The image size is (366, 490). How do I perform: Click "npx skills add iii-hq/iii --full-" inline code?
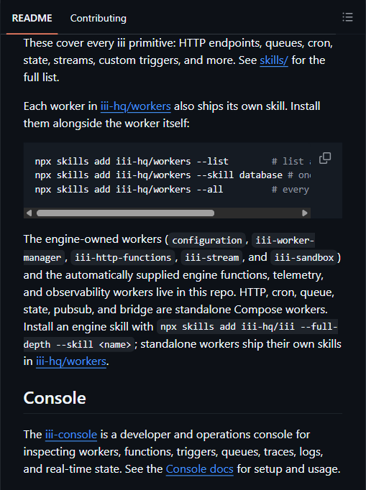pos(249,327)
